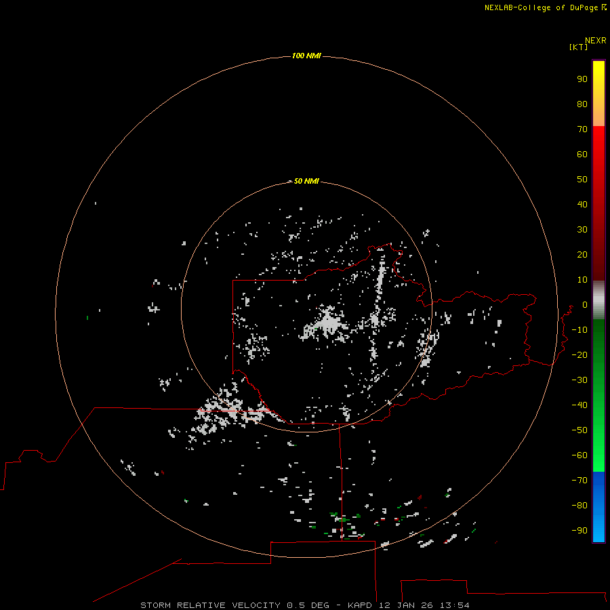Screen dimensions: 610x610
Task: Click the blue segment of the color bar
Action: pyautogui.click(x=598, y=507)
